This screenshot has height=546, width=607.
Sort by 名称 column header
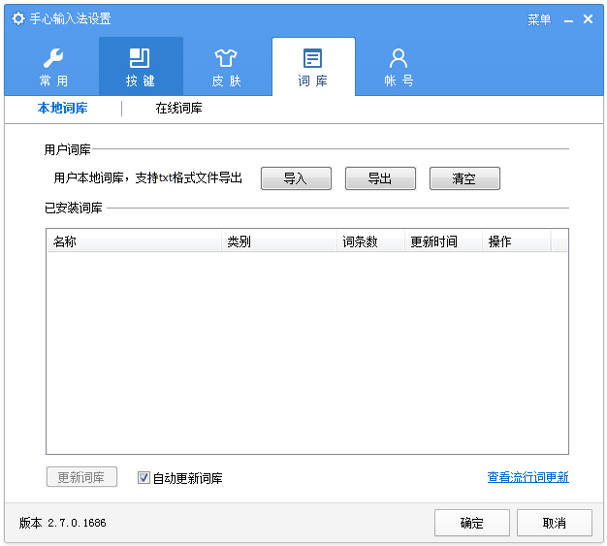point(135,241)
